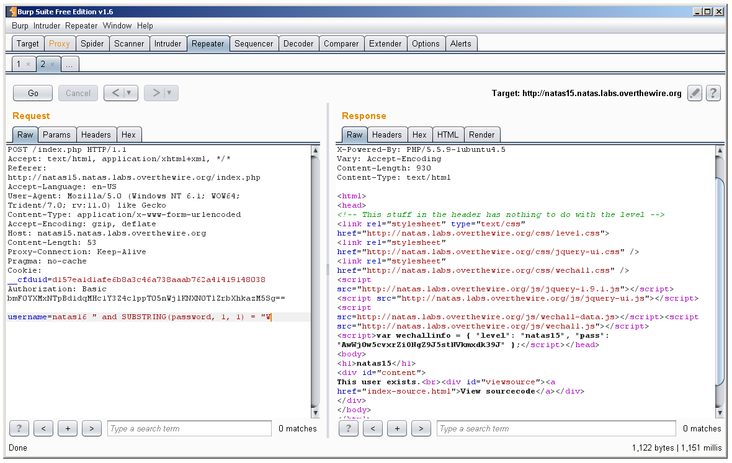Close Repeater tab 1
Viewport: 732px width, 463px height.
[x=29, y=64]
